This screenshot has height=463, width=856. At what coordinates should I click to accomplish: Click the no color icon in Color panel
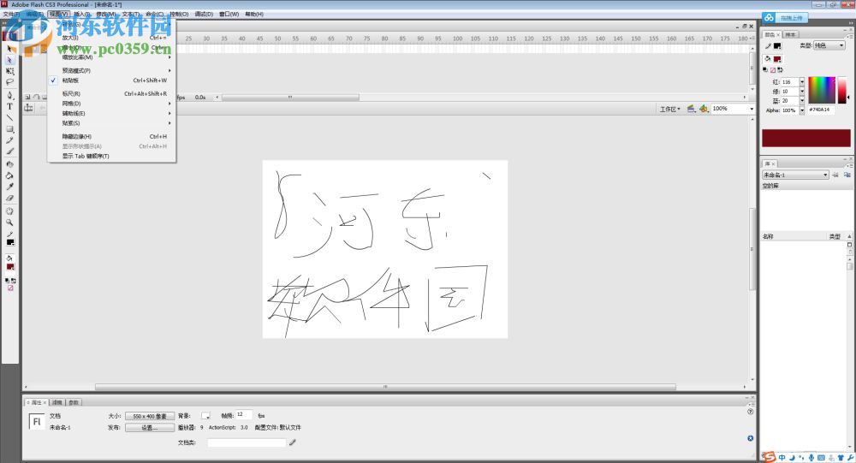773,70
